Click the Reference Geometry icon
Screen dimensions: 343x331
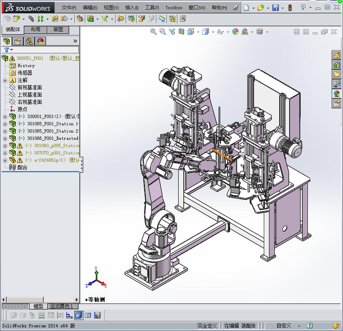105,19
